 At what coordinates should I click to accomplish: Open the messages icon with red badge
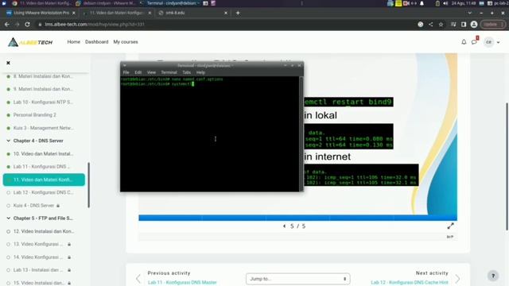tap(475, 41)
